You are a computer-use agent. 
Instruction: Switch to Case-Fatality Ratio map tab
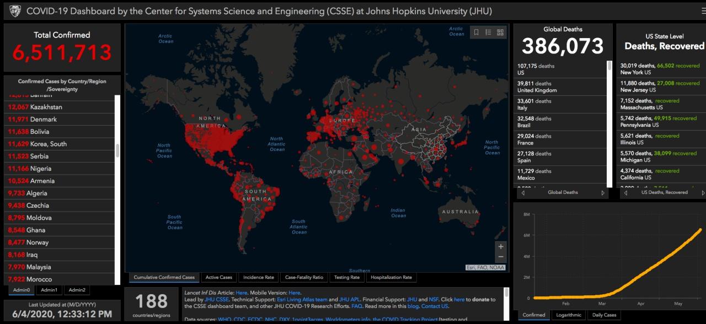(x=304, y=277)
